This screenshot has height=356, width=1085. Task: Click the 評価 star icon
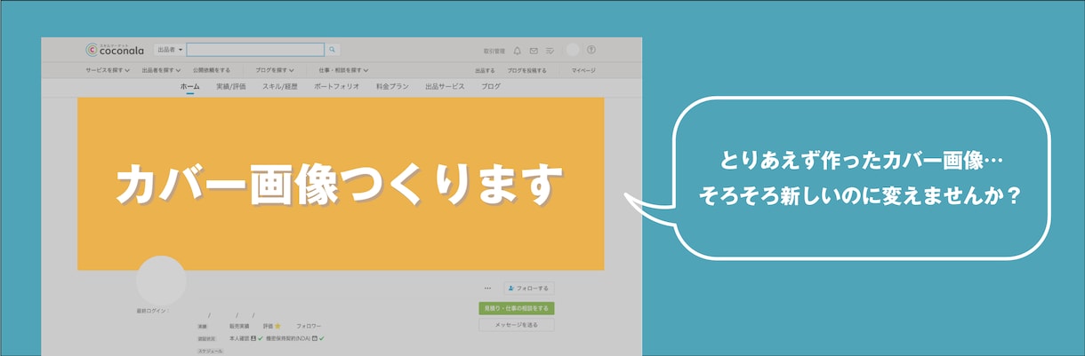pyautogui.click(x=277, y=327)
